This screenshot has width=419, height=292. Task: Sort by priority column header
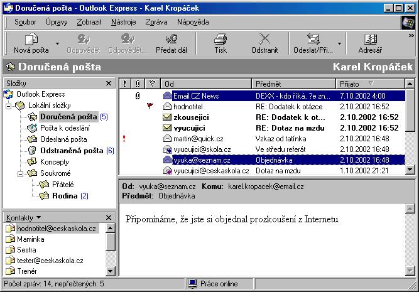click(125, 84)
